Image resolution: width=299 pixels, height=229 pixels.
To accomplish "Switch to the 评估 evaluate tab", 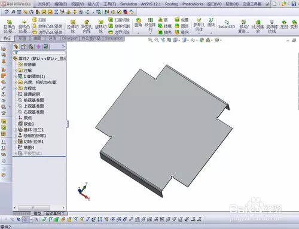I will pos(52,38).
